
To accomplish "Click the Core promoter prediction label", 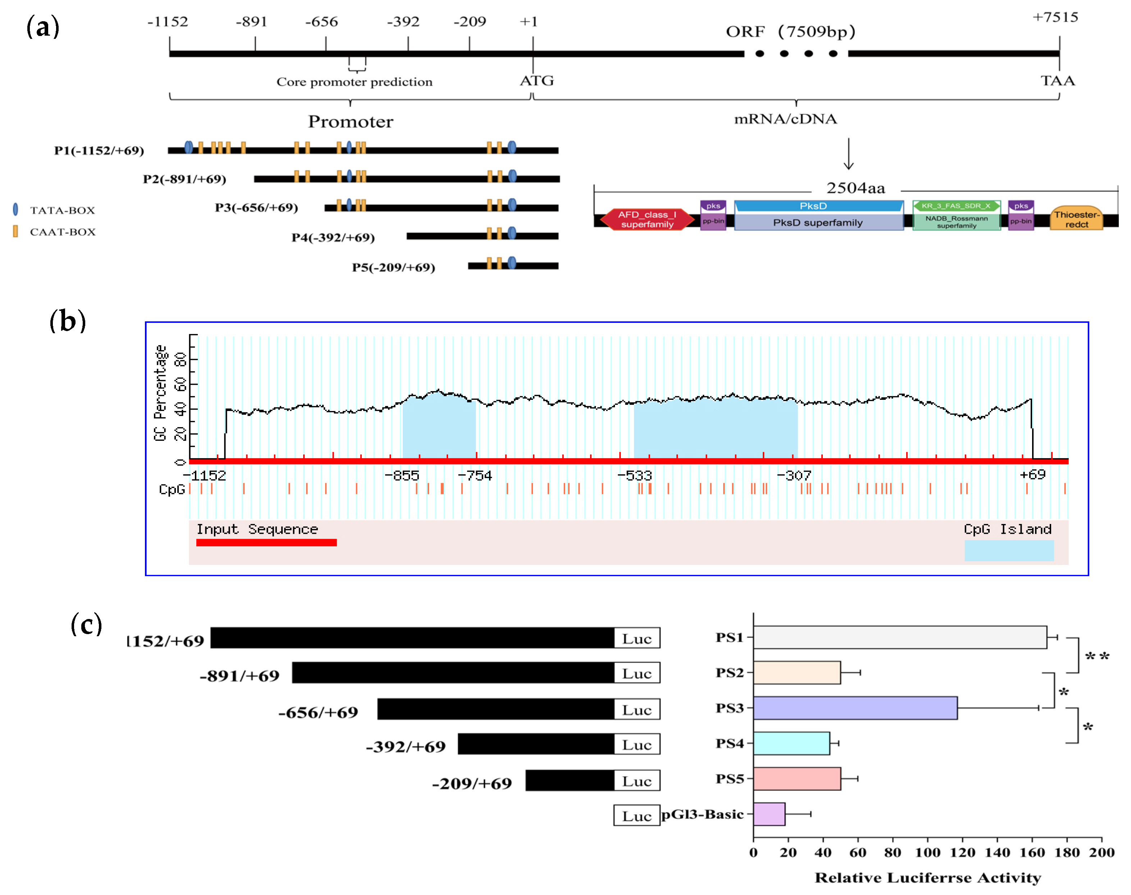I will click(355, 82).
